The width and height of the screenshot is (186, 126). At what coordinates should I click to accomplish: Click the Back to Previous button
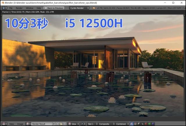pyautogui.click(x=54, y=8)
